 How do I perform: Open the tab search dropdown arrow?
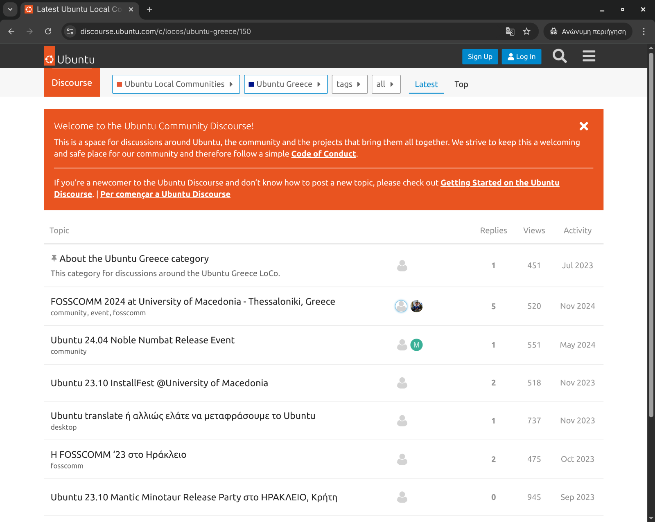click(10, 9)
